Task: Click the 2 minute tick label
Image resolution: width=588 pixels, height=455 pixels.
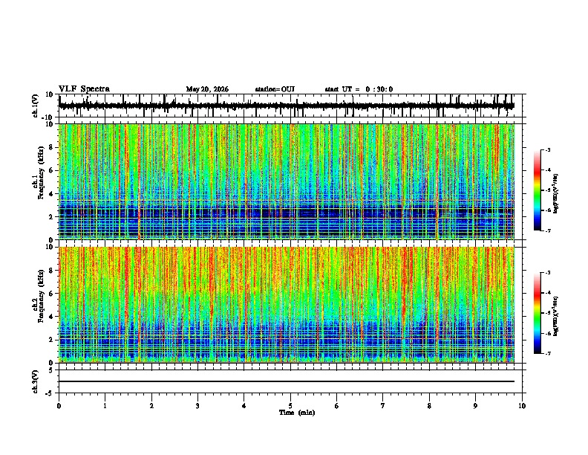Action: coord(151,406)
